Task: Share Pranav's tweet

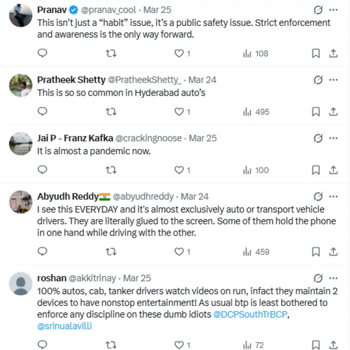Action: [333, 53]
